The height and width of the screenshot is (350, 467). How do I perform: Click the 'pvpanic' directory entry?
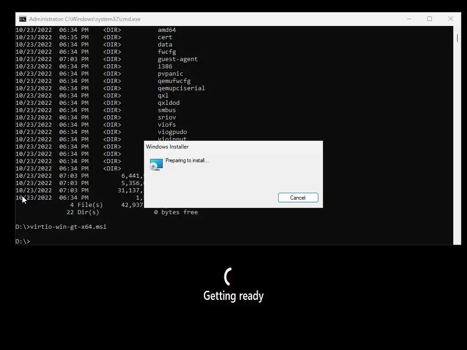tap(171, 73)
